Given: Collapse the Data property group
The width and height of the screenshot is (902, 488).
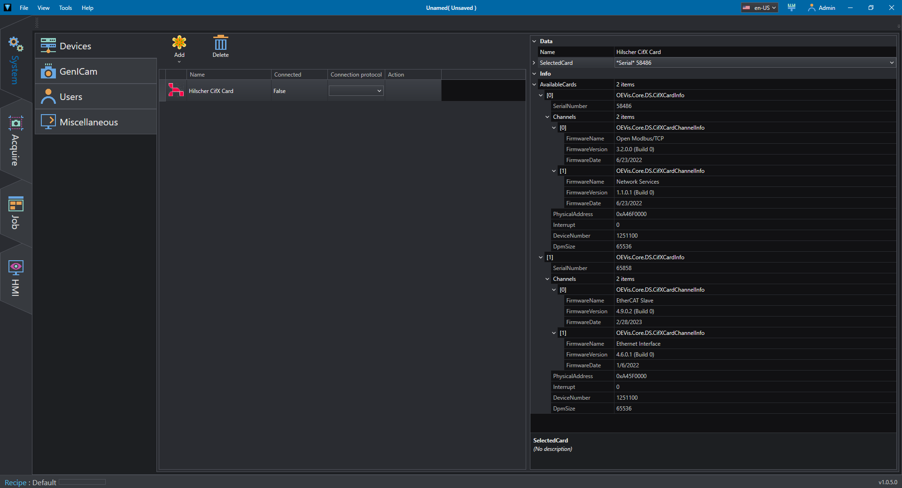Looking at the screenshot, I should [x=534, y=41].
